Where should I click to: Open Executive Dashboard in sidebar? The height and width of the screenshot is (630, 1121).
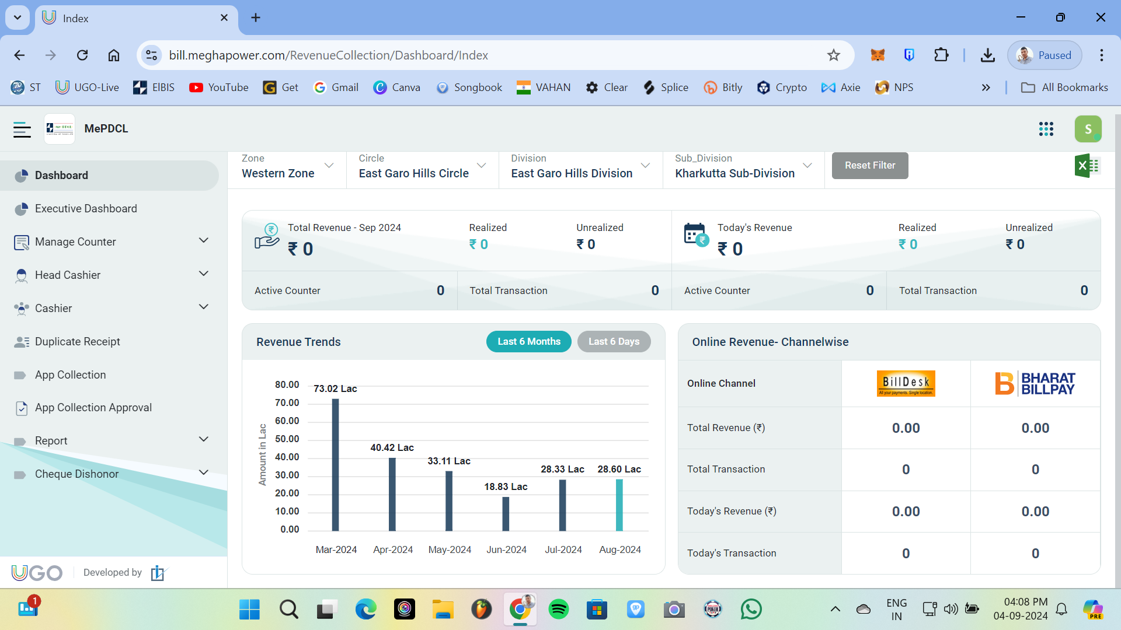point(110,209)
